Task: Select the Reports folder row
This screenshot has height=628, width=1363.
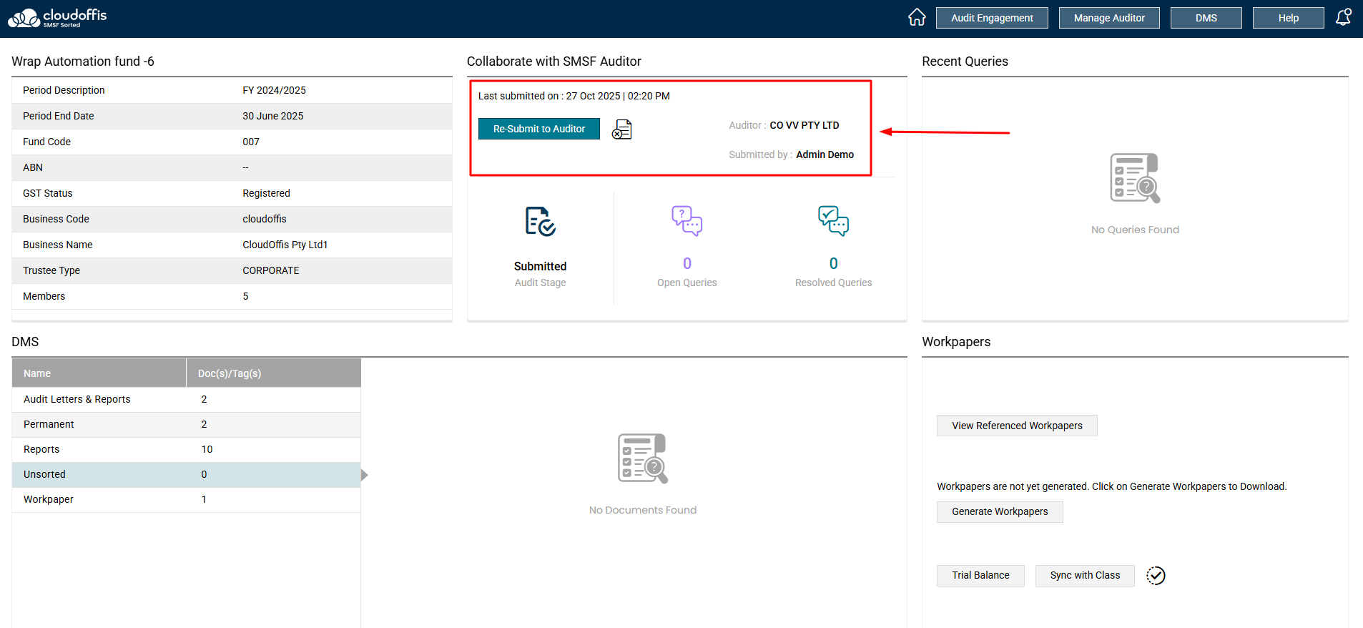Action: coord(41,449)
